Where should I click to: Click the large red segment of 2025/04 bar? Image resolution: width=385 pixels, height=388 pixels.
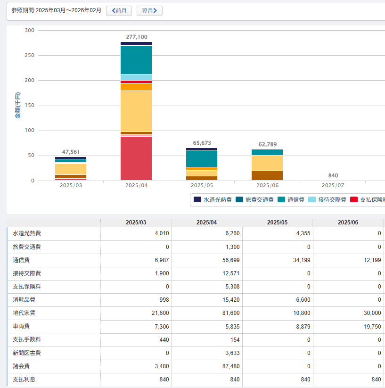click(136, 158)
